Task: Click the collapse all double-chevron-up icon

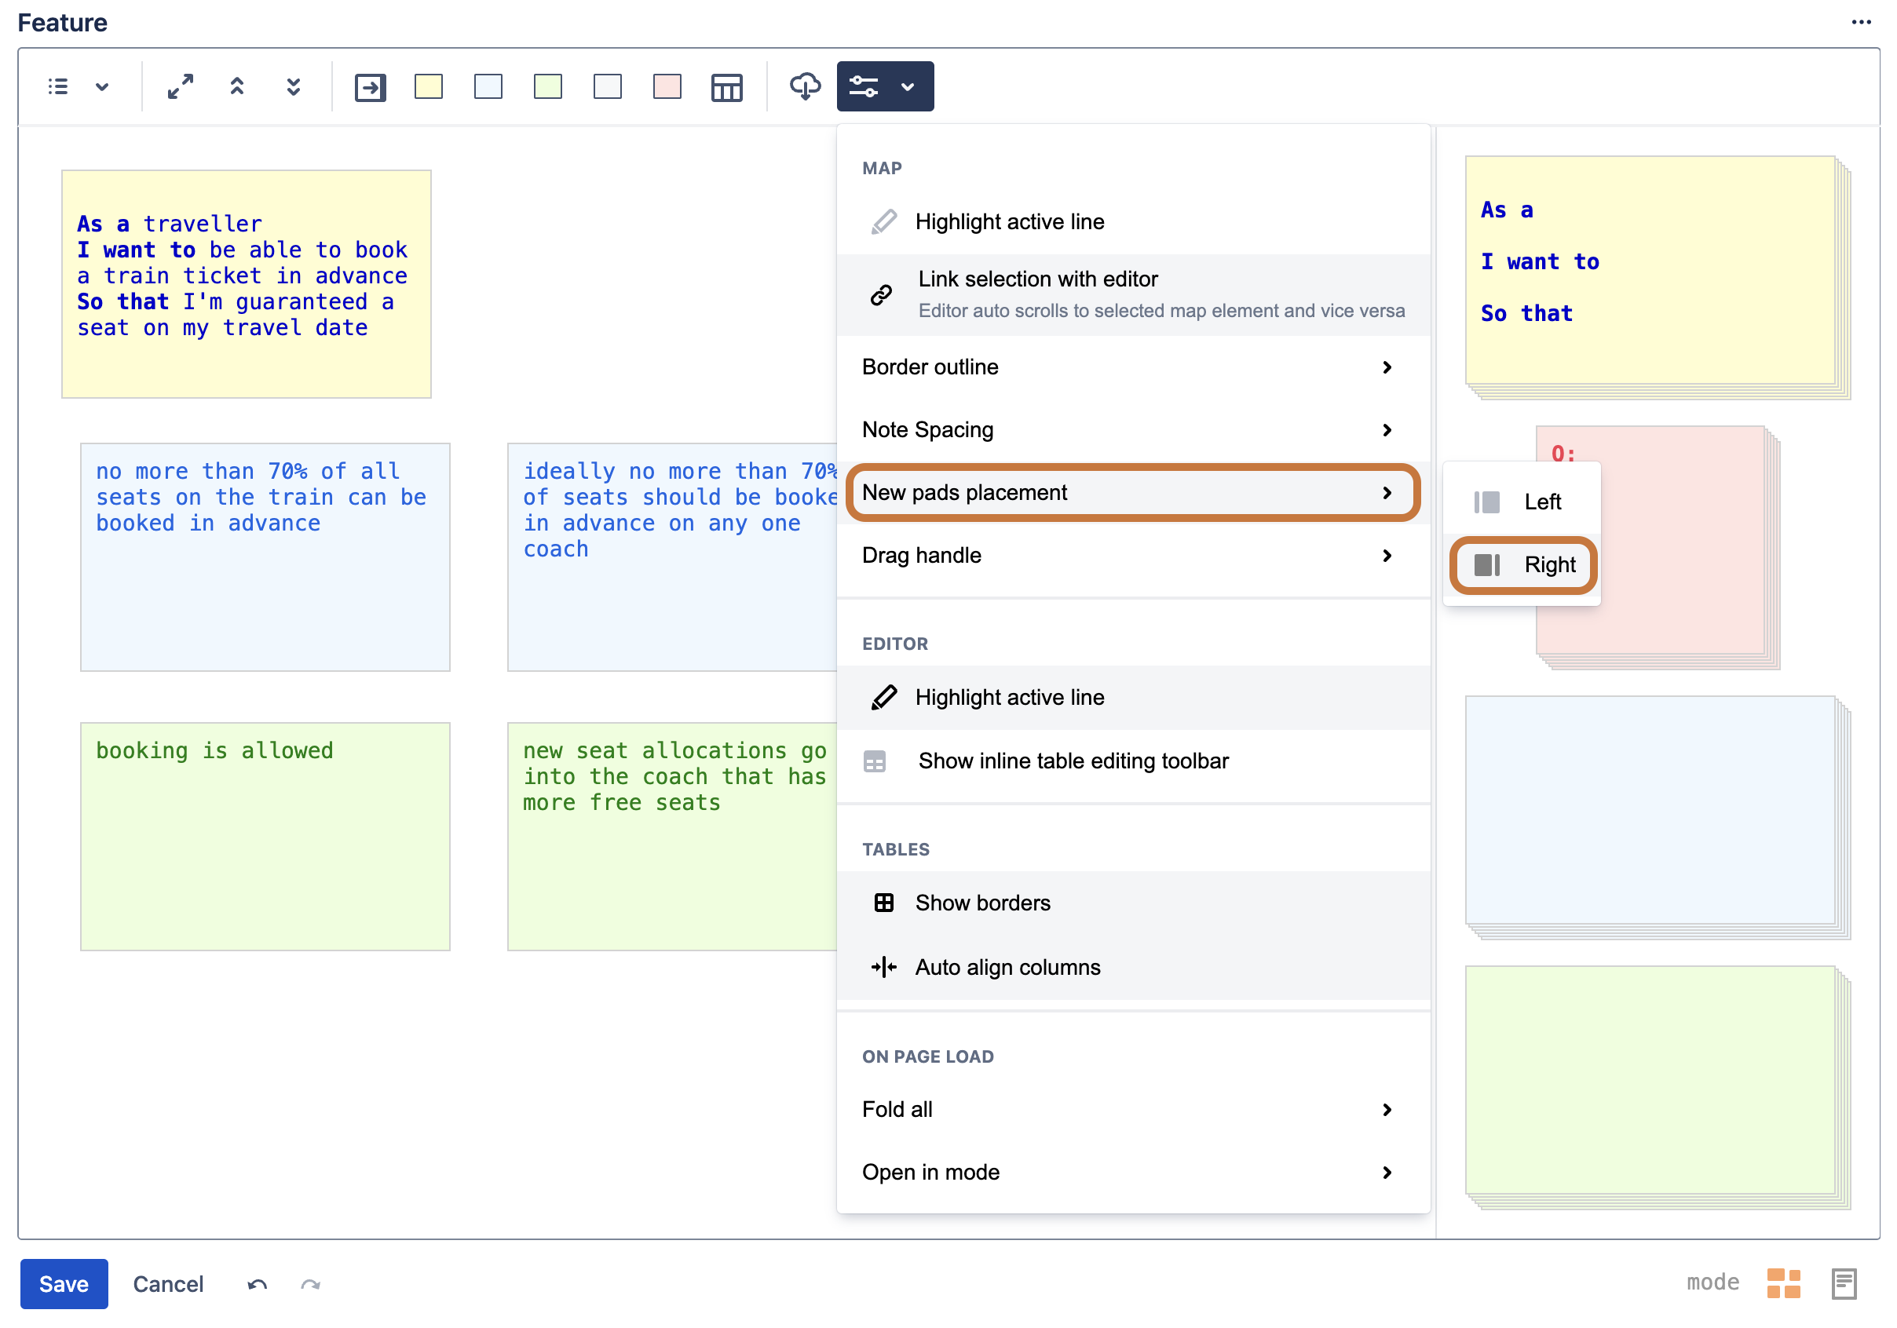Action: click(x=237, y=86)
